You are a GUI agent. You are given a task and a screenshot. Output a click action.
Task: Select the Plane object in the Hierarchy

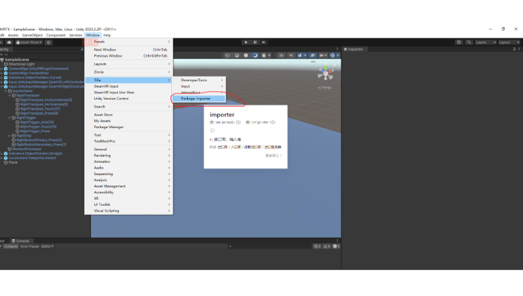pyautogui.click(x=12, y=163)
